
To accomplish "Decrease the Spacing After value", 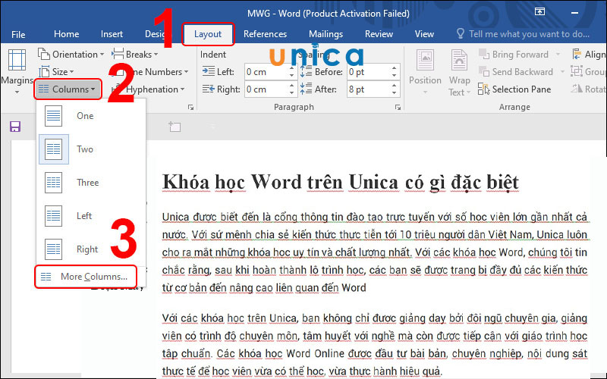I will (x=394, y=93).
